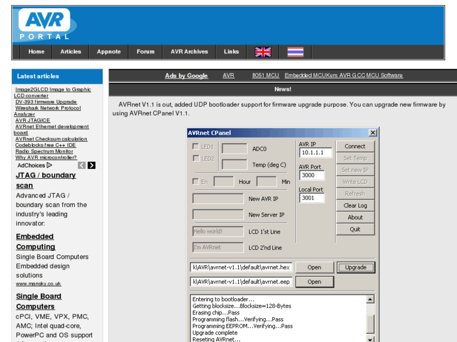Click the Hour input field
Viewport: 457px width, 342px height.
224,181
